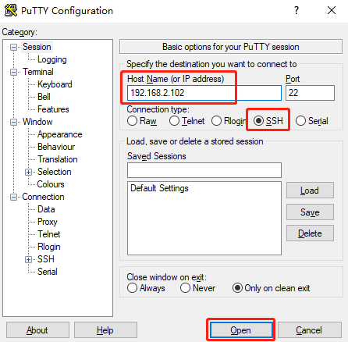Expand the Selection tree node
The width and height of the screenshot is (348, 342).
pyautogui.click(x=28, y=172)
